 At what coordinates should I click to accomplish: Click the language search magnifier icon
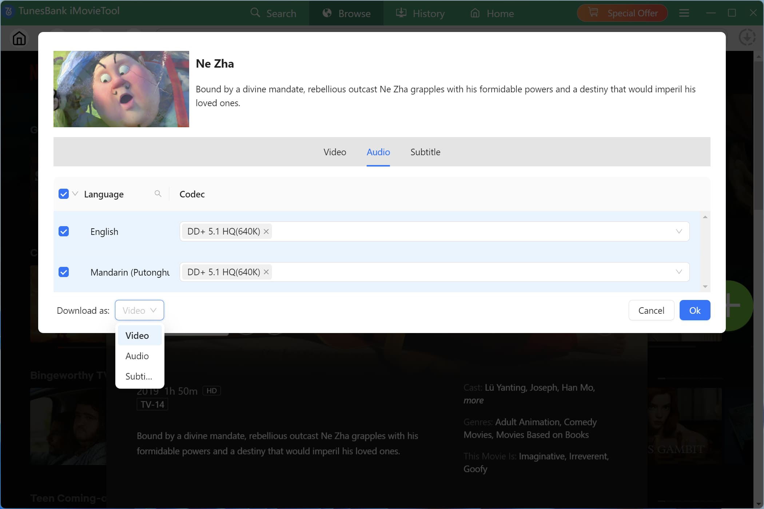coord(158,194)
